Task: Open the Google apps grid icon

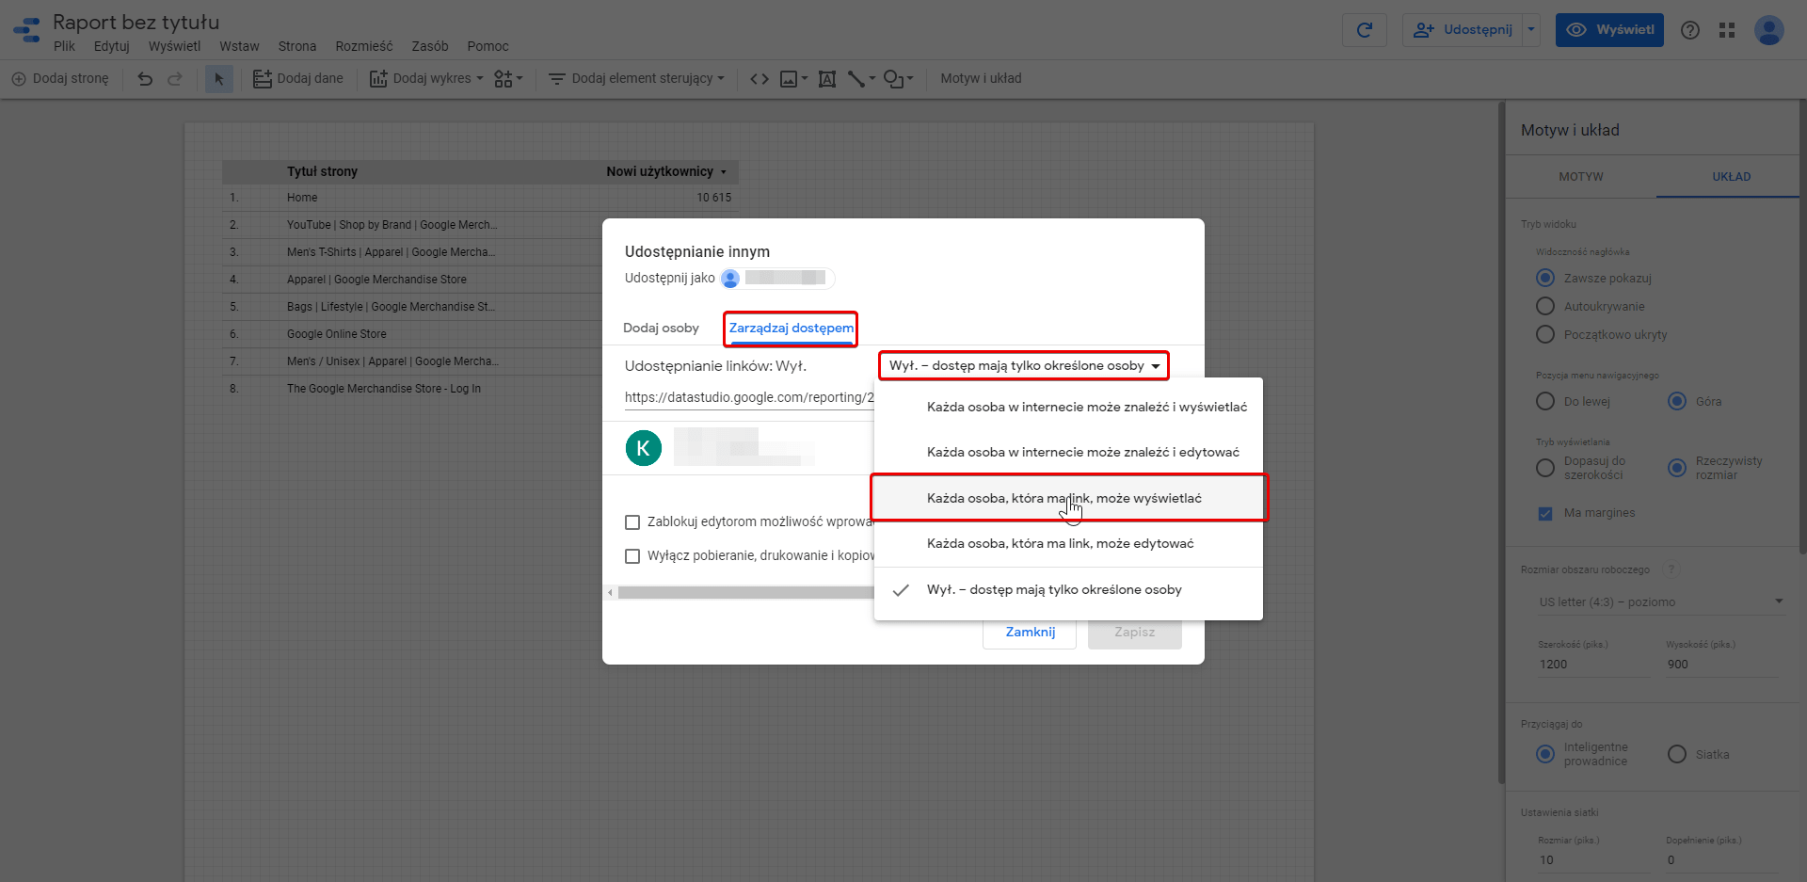Action: point(1727,30)
